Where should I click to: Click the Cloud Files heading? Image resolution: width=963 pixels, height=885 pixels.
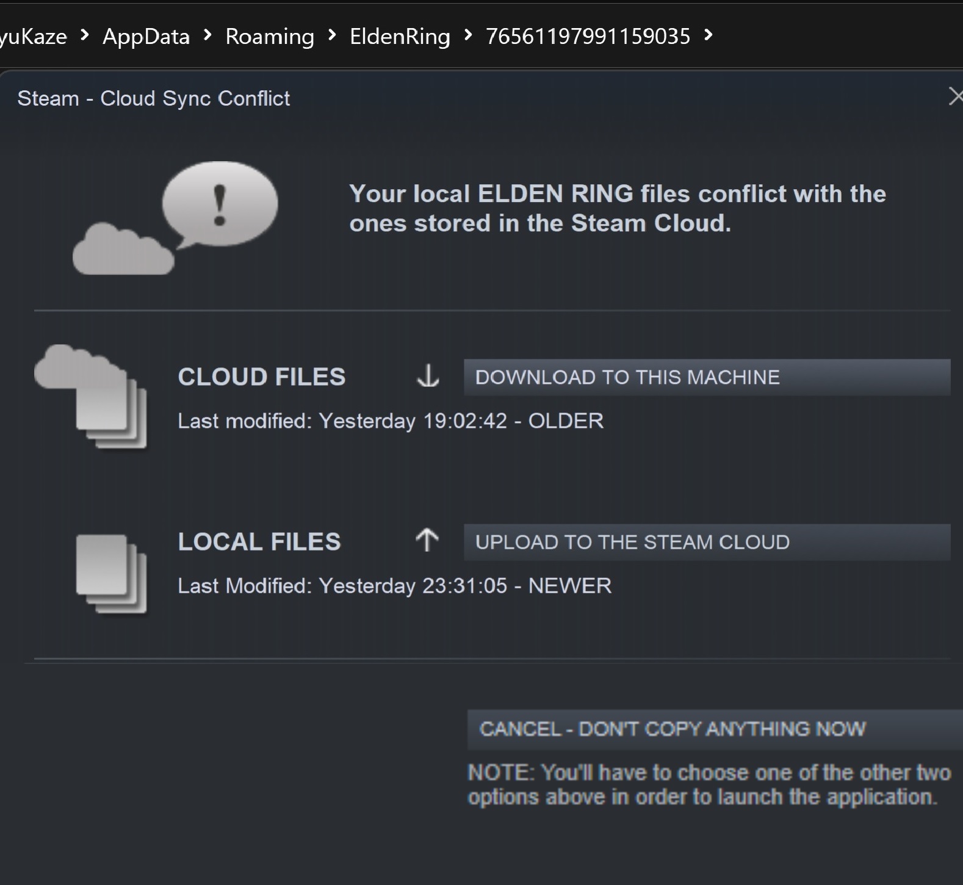[262, 377]
